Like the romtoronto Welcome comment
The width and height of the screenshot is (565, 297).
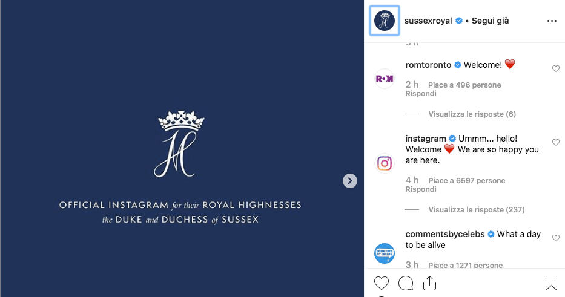(556, 69)
